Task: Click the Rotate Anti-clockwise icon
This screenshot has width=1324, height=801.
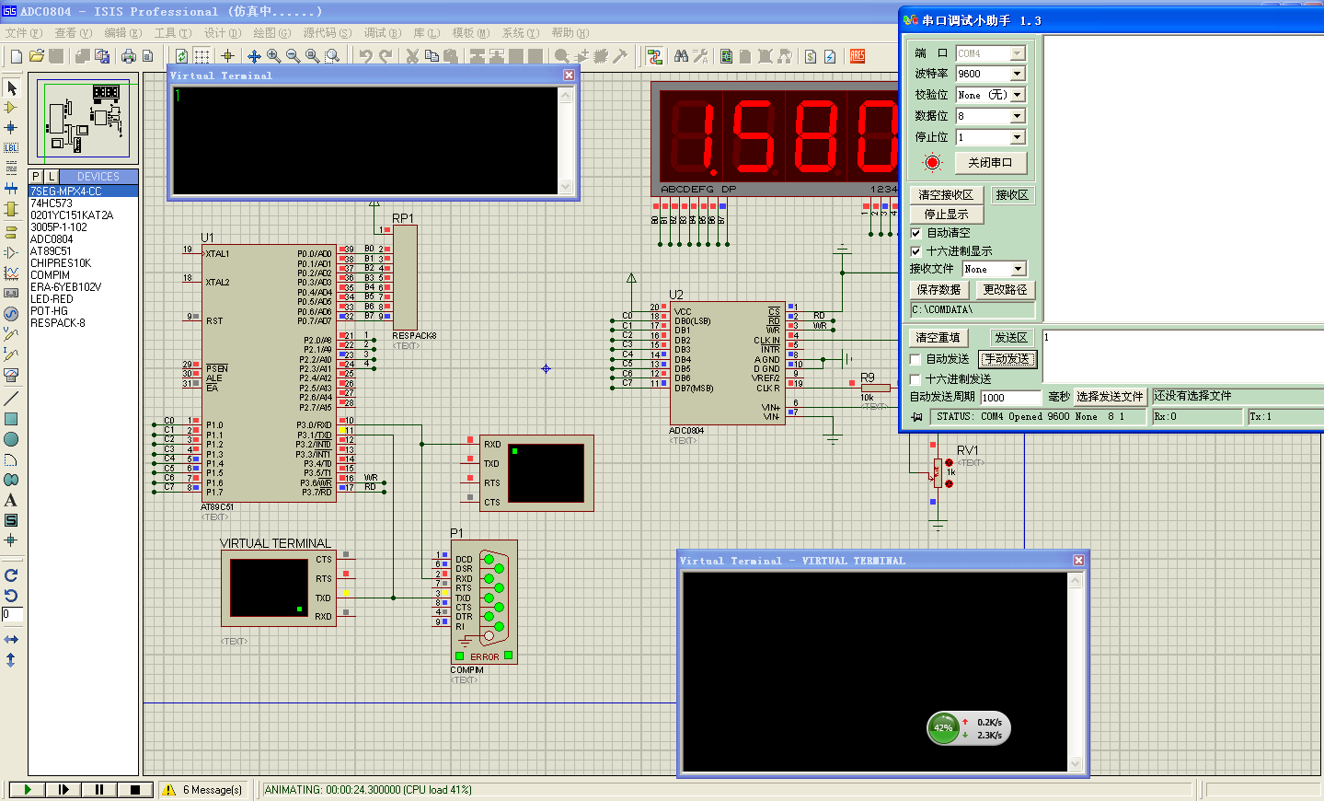Action: tap(11, 596)
